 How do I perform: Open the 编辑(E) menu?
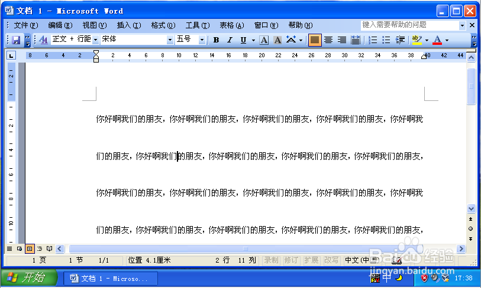coord(60,25)
